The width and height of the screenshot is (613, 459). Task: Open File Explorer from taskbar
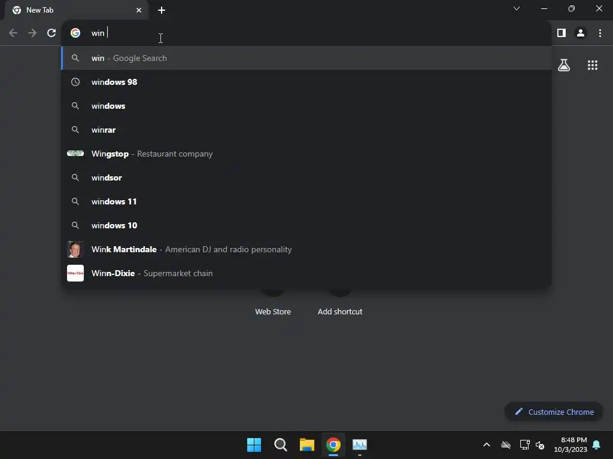tap(307, 445)
